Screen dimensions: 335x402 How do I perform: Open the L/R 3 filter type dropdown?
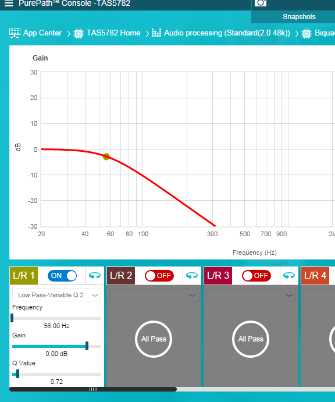coord(251,295)
